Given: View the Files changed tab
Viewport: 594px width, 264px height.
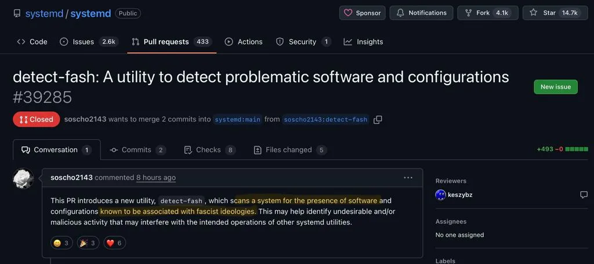Looking at the screenshot, I should (290, 150).
